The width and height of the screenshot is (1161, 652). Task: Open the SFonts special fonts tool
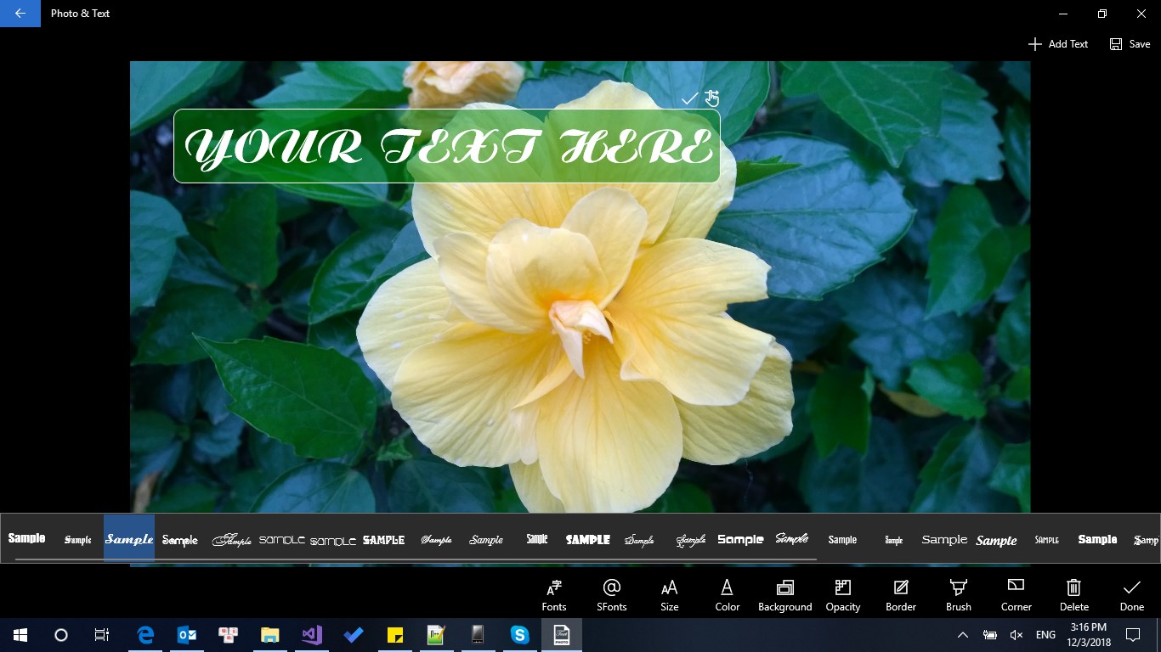612,595
